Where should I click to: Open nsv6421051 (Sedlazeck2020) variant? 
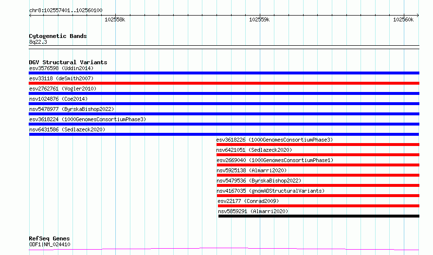pos(254,150)
